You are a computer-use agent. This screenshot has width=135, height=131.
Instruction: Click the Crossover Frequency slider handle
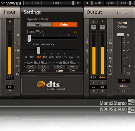39,50
